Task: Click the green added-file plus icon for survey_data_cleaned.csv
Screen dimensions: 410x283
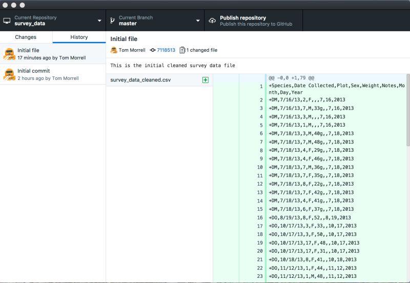Action: [x=206, y=80]
